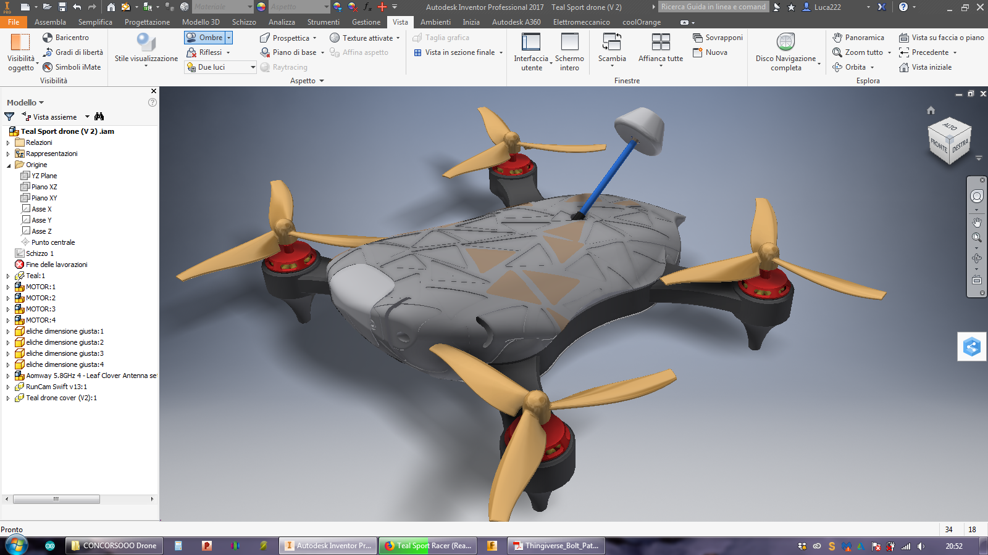Show Gradi di libertà degrees of freedom
Image resolution: width=988 pixels, height=555 pixels.
[x=73, y=52]
